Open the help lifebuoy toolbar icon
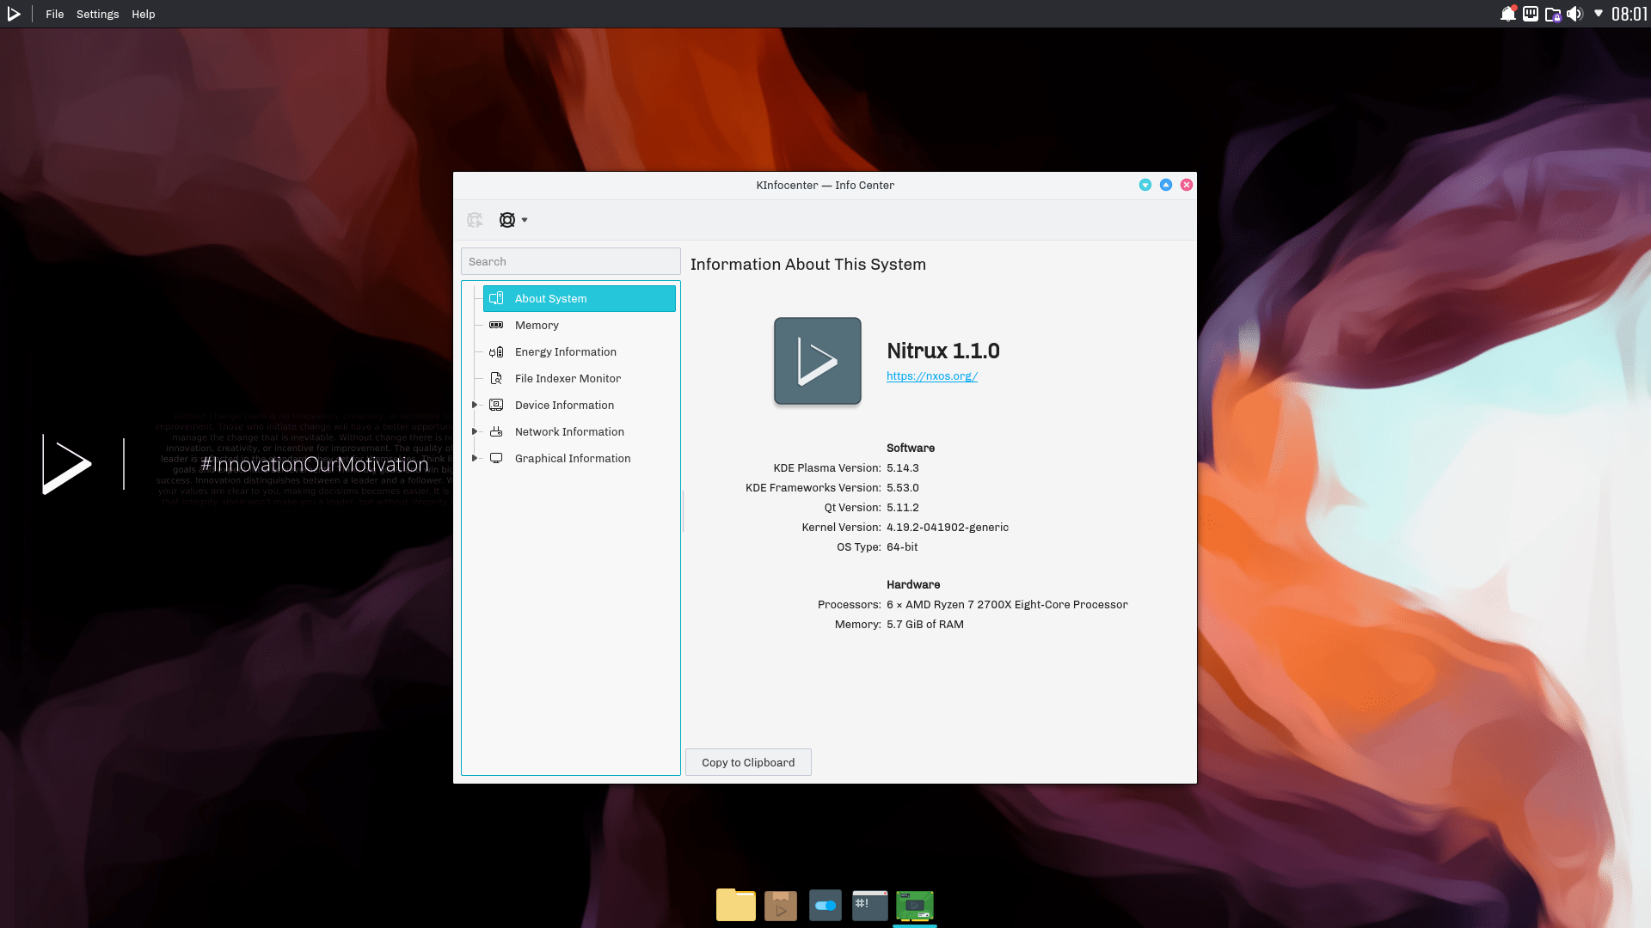 coord(507,220)
